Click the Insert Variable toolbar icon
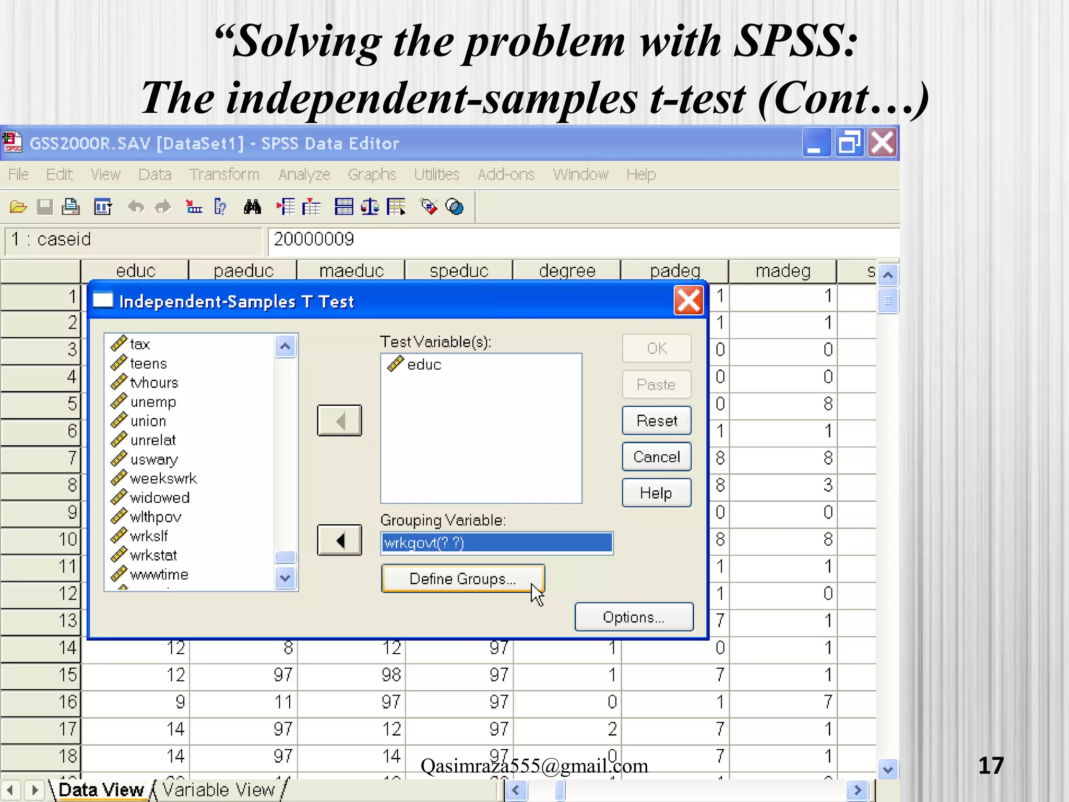Viewport: 1069px width, 802px height. [x=312, y=207]
